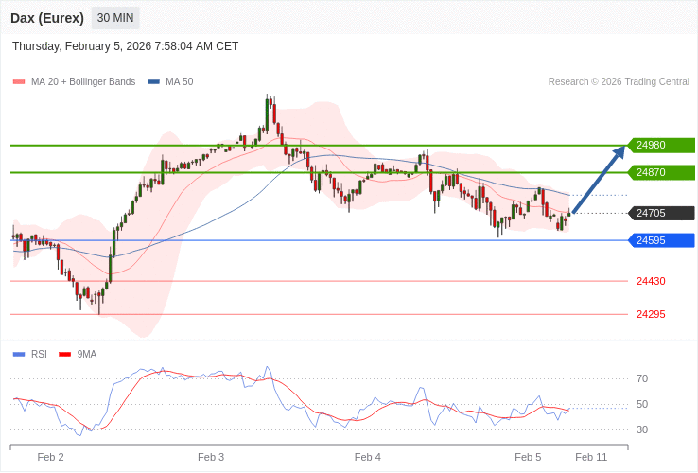Toggle the RSI legend label
698x473 pixels.
click(x=39, y=354)
